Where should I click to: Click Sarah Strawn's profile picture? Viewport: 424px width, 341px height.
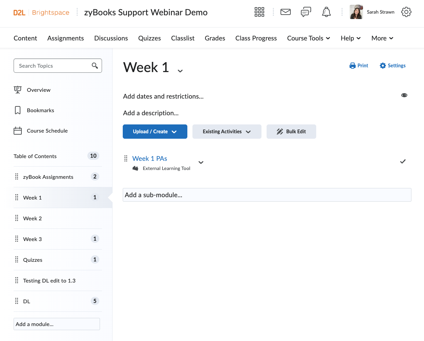point(356,12)
